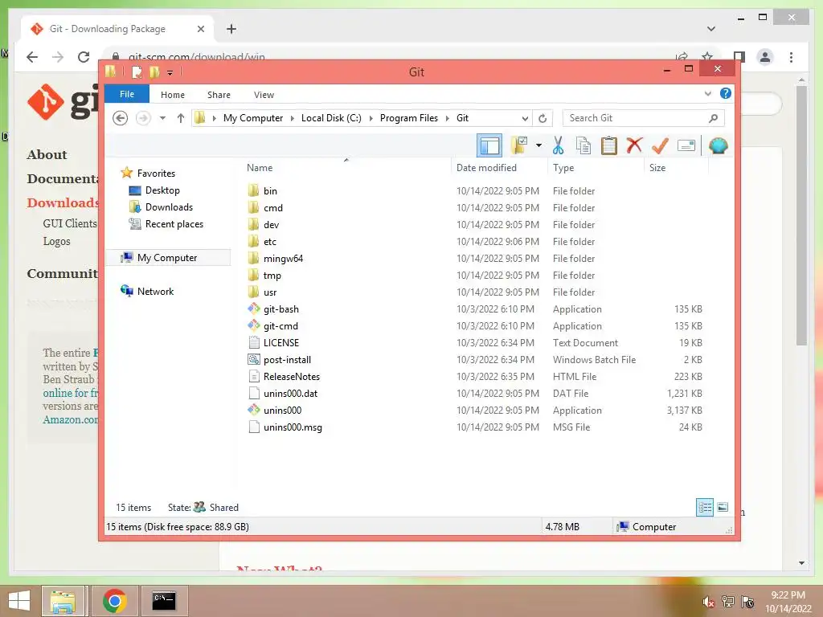Expand the ribbon with chevron

pyautogui.click(x=707, y=93)
